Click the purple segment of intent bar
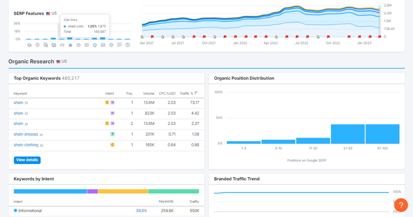 pos(93,191)
